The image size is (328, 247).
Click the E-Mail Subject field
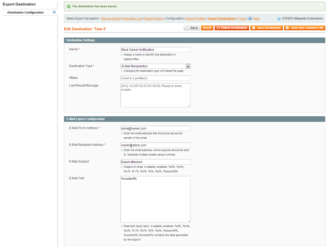pyautogui.click(x=155, y=162)
